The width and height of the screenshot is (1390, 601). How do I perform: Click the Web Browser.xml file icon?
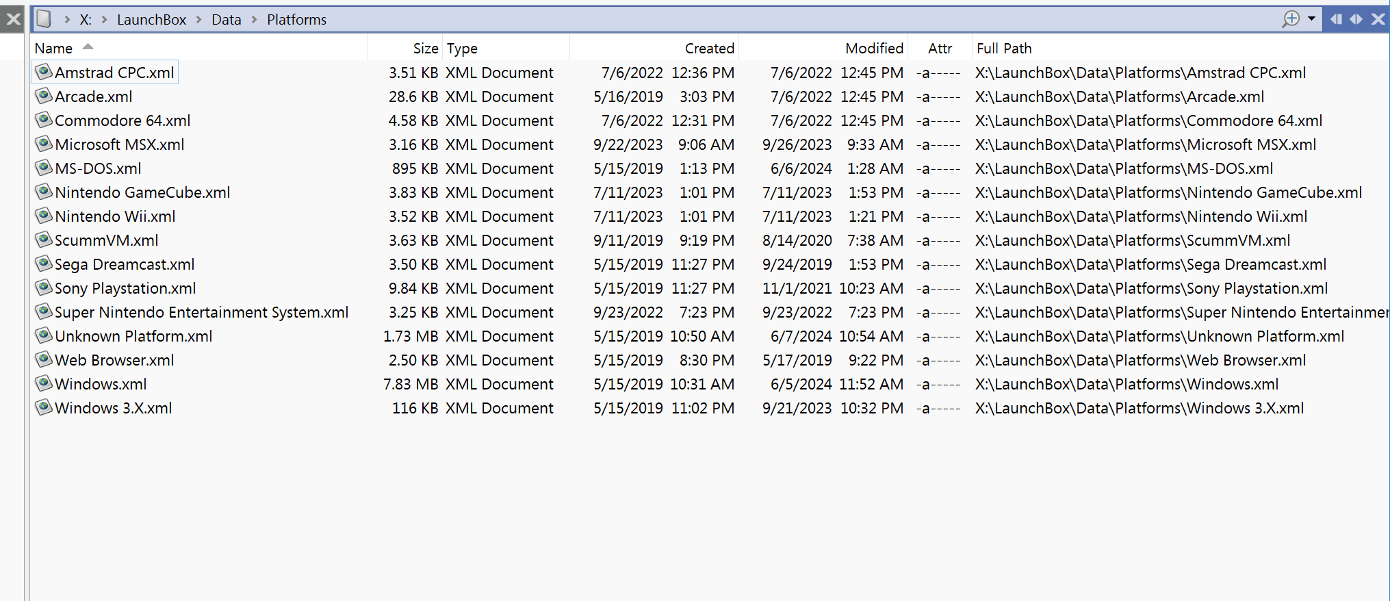click(x=44, y=359)
